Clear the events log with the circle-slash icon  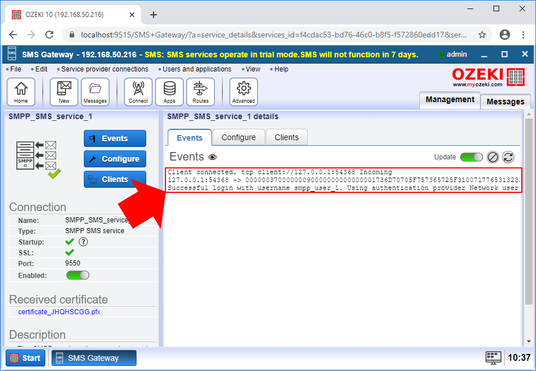[x=492, y=157]
